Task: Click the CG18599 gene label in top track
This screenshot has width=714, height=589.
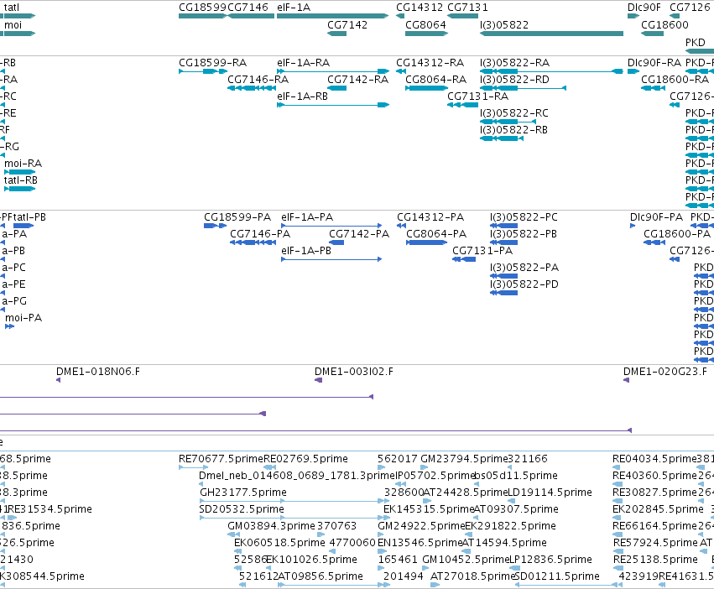Action: [202, 8]
